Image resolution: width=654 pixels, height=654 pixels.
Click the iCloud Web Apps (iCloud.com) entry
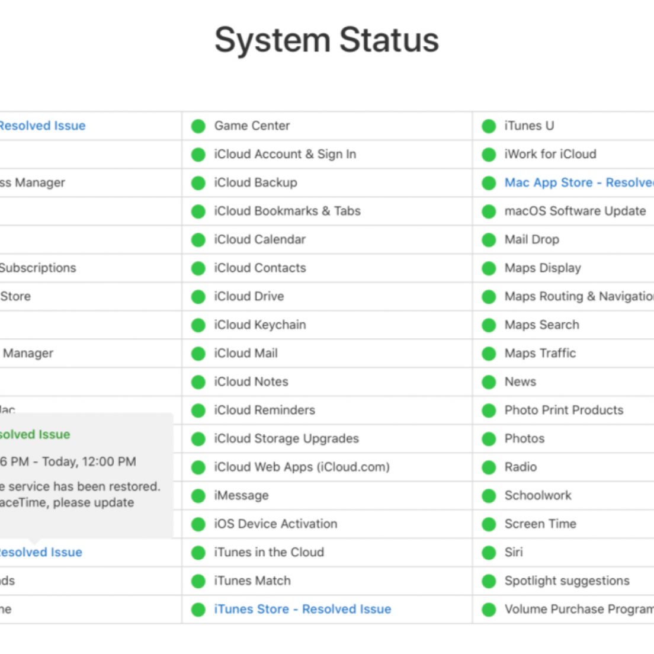pos(302,467)
